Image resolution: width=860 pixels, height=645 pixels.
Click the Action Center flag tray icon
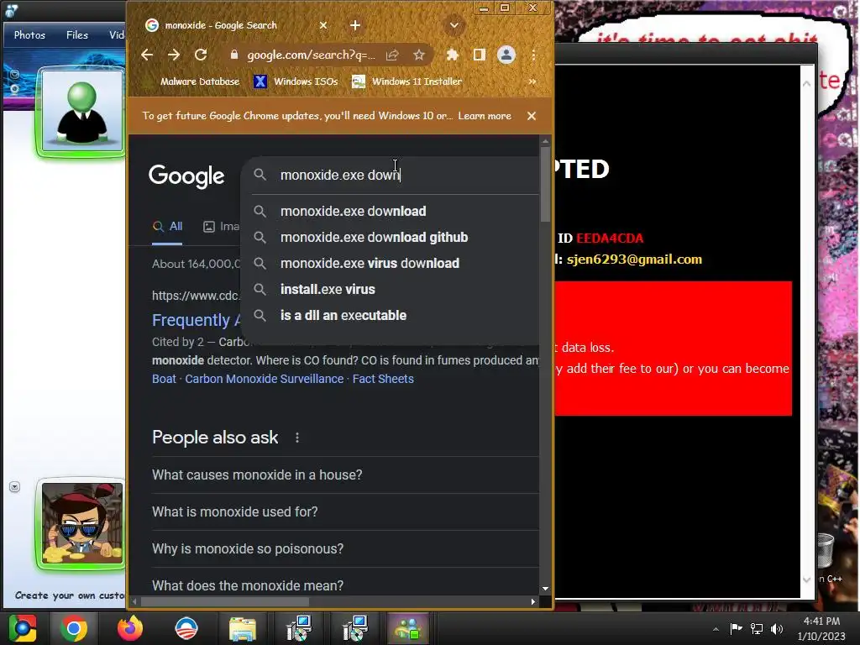coord(736,628)
